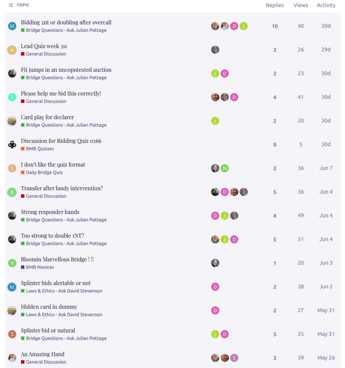Open topic 'Bidding 2nt or doubling after overcall'

click(66, 22)
